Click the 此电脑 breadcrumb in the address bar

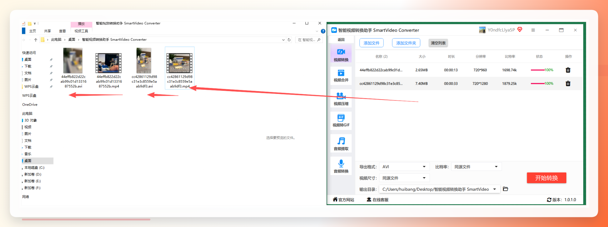coord(56,40)
